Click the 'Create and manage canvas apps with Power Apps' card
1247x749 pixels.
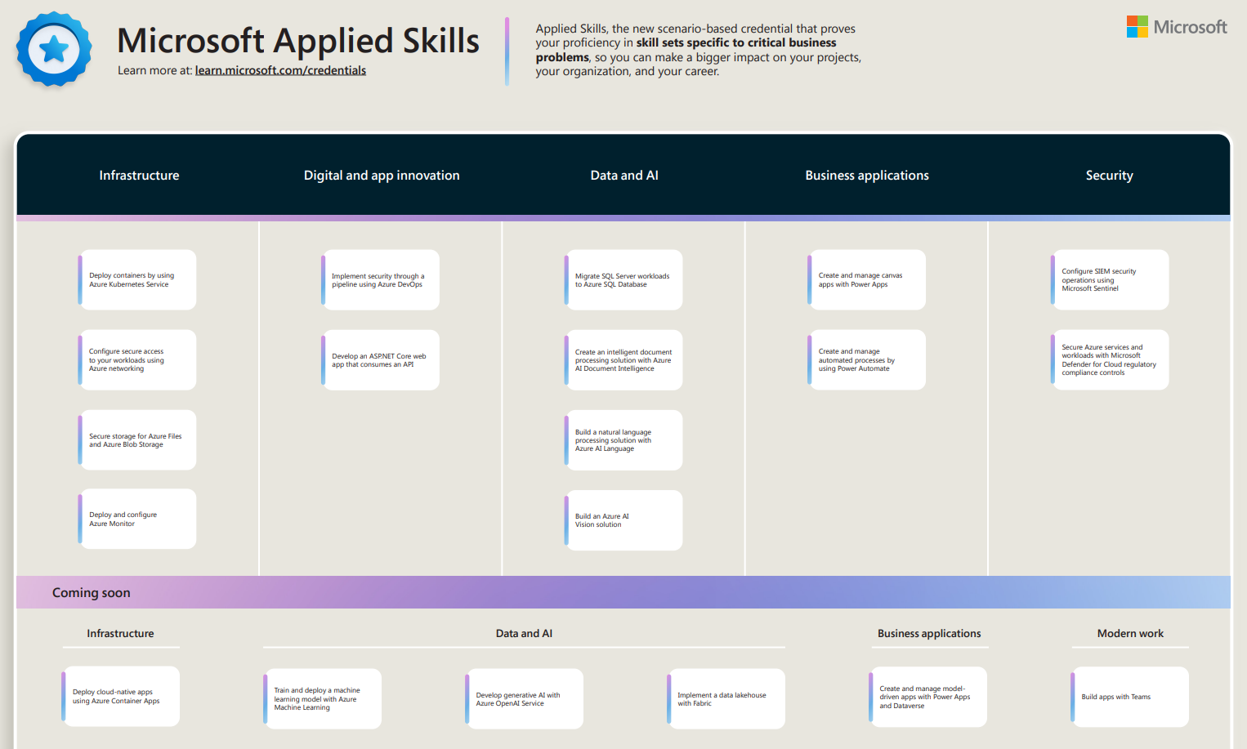866,279
